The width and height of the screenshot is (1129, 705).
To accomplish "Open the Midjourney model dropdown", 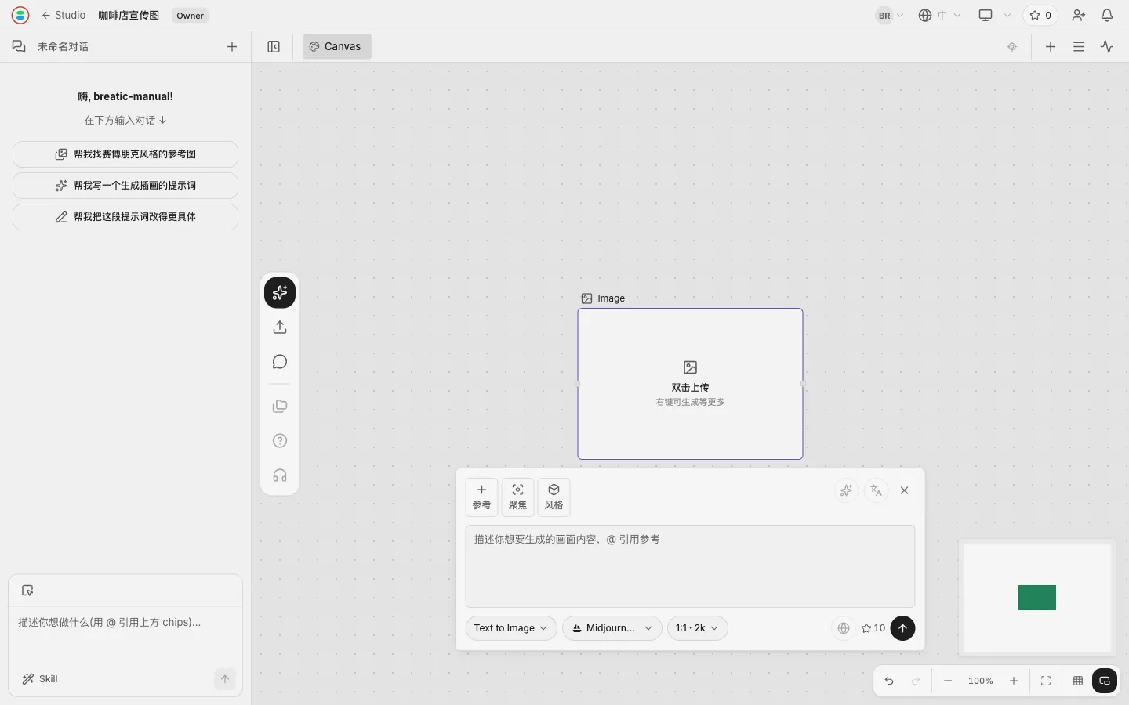I will point(612,628).
